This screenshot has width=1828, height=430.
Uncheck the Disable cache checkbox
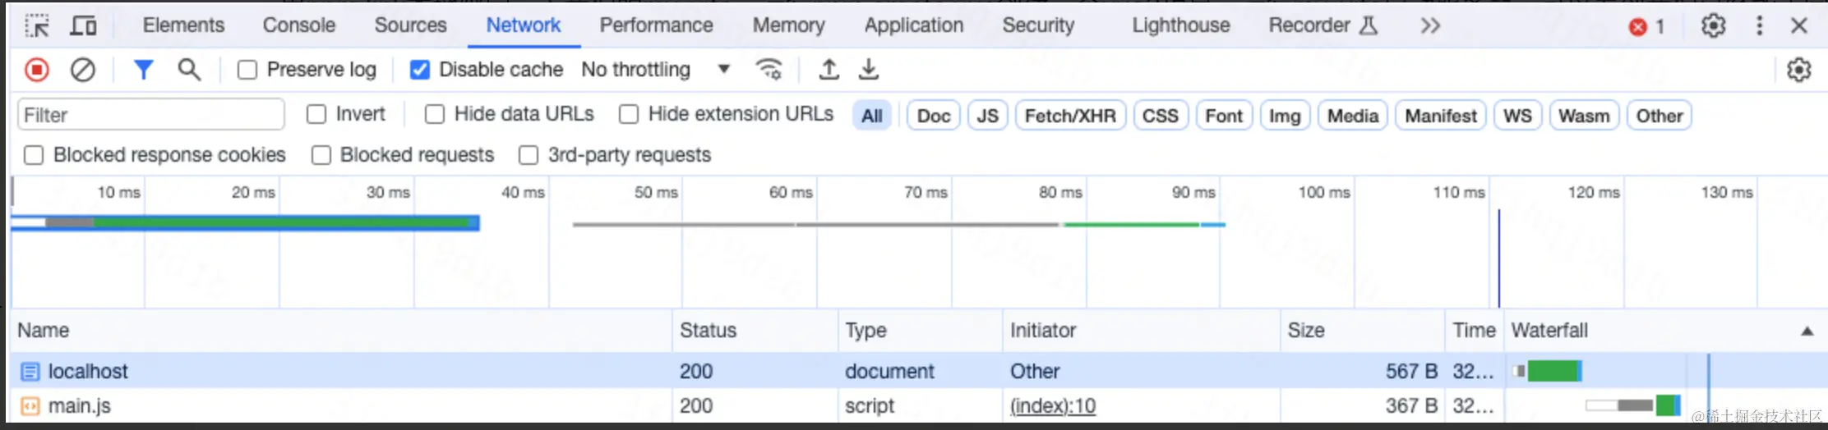tap(419, 70)
